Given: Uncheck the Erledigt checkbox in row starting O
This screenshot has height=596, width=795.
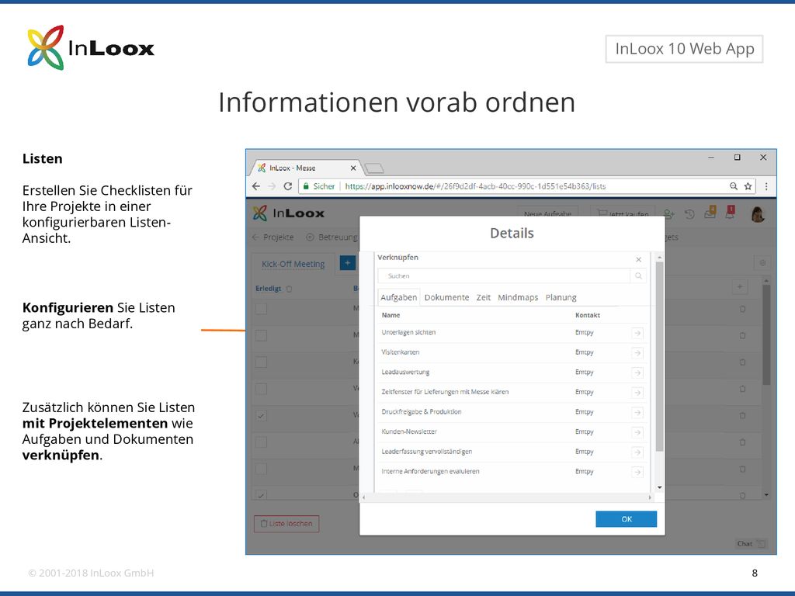Looking at the screenshot, I should point(261,495).
